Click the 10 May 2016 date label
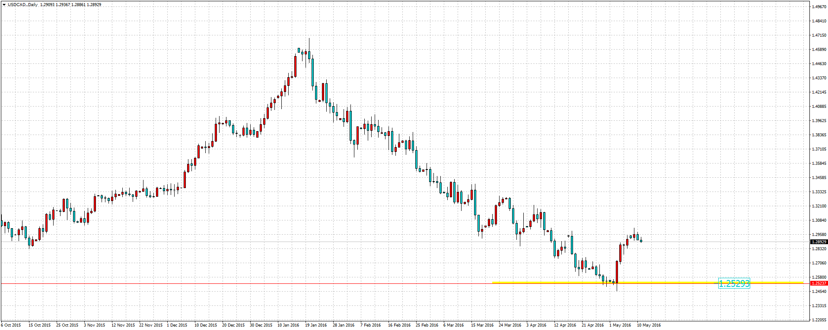The width and height of the screenshot is (828, 330). coord(648,325)
